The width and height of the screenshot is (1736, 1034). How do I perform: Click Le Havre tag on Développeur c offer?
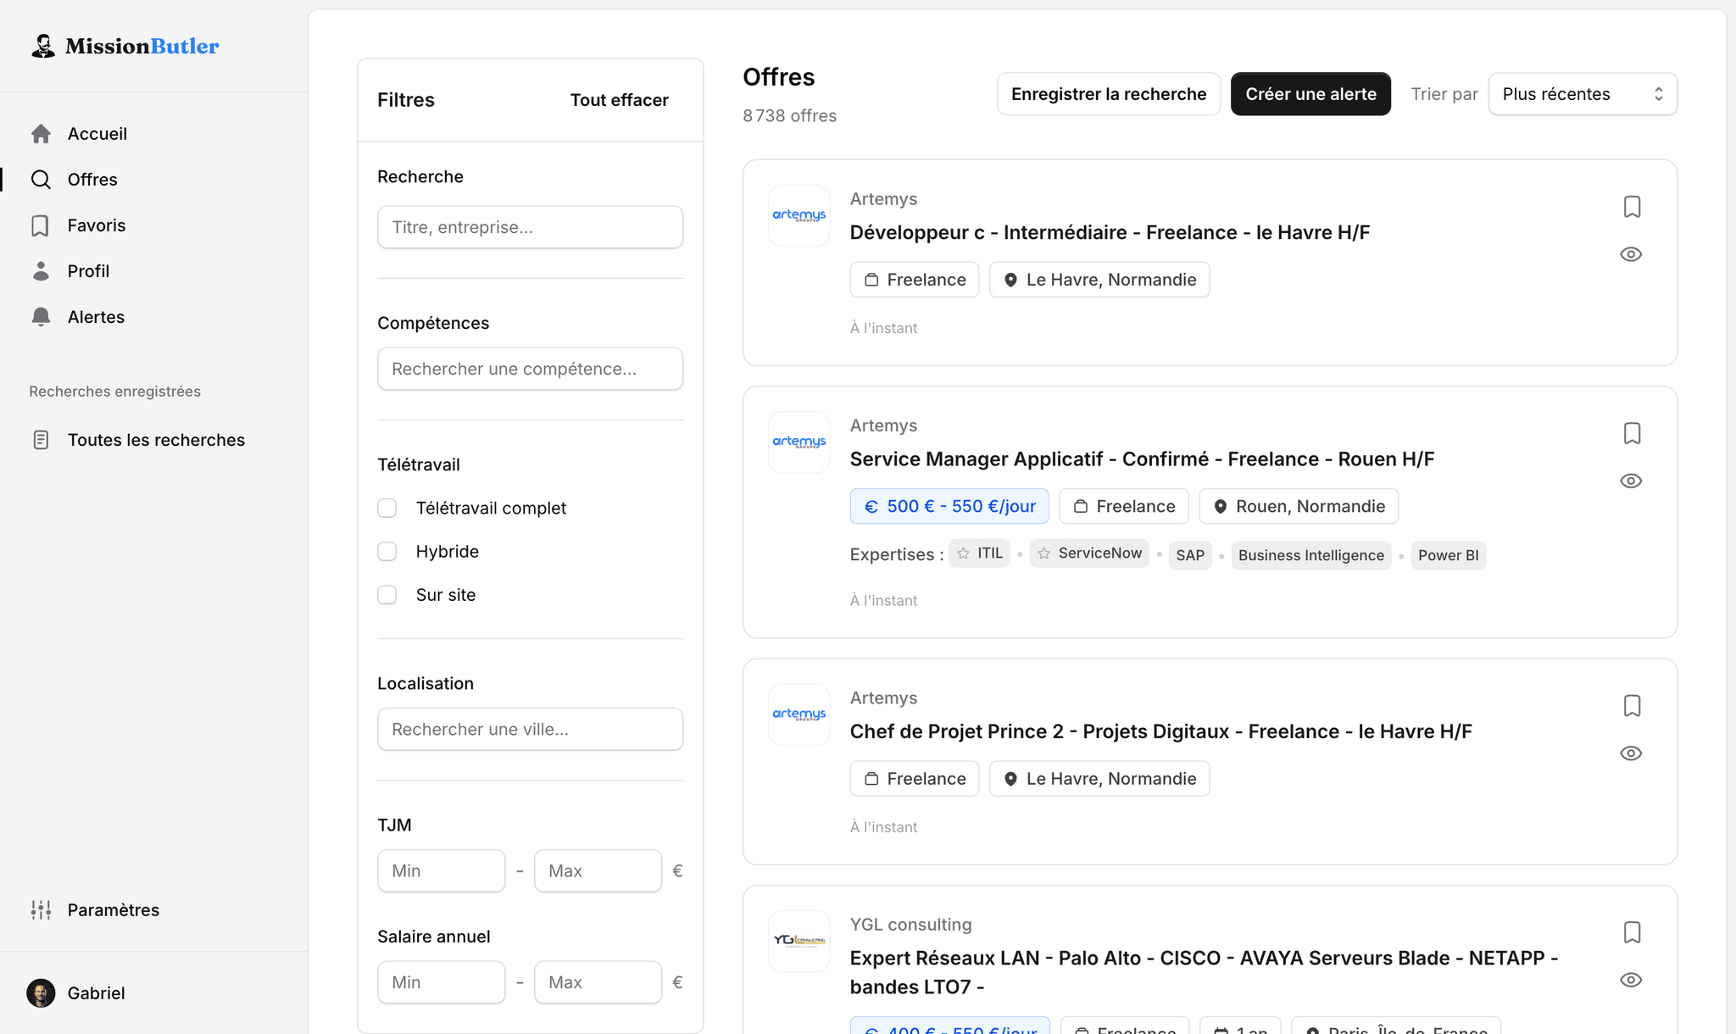(1099, 280)
